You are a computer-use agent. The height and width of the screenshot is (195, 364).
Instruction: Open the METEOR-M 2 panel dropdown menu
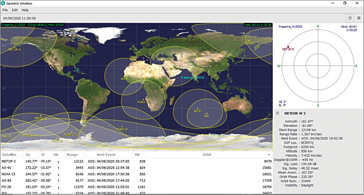point(277,113)
